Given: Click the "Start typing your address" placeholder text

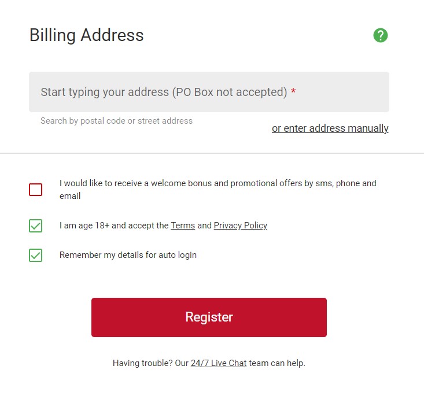Looking at the screenshot, I should click(x=104, y=92).
